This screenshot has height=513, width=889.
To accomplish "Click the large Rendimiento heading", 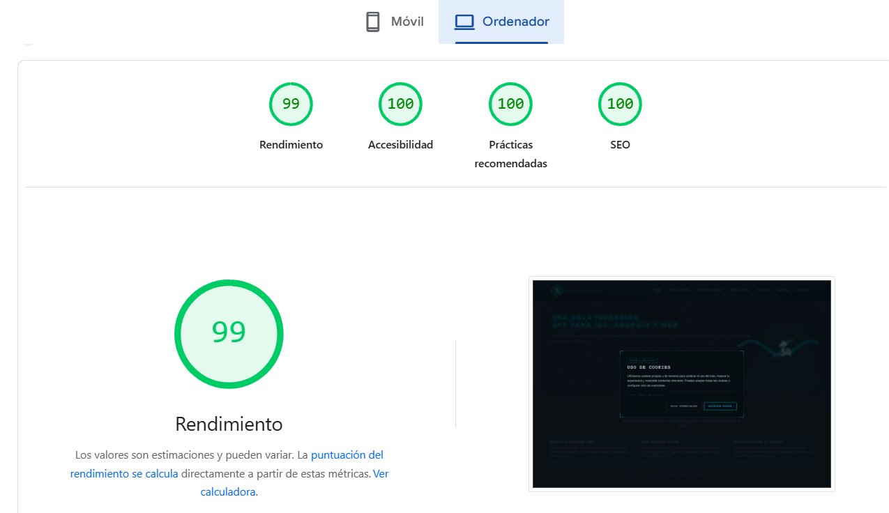I will 229,424.
